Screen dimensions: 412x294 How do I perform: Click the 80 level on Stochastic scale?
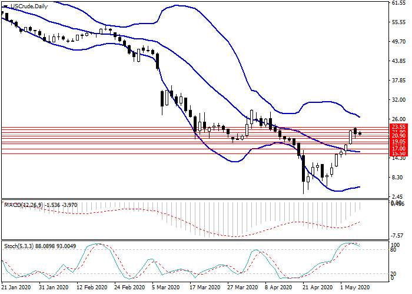394,250
